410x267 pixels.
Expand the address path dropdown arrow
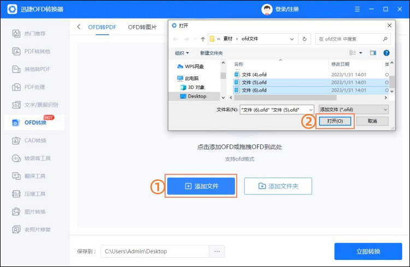coord(292,39)
